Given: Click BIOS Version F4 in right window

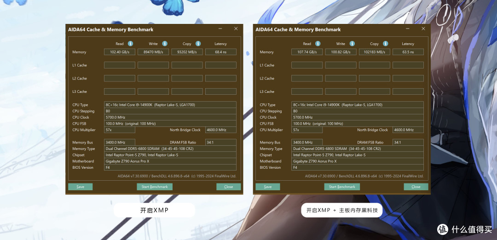Looking at the screenshot, I should (358, 167).
